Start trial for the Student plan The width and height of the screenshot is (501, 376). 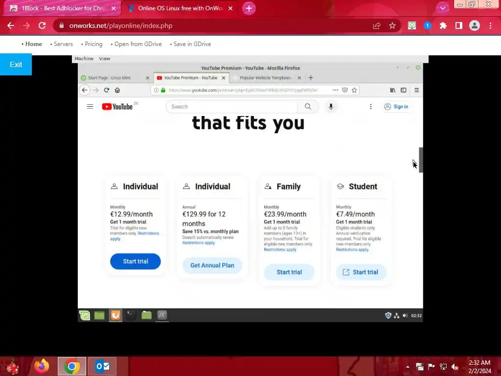click(x=361, y=272)
